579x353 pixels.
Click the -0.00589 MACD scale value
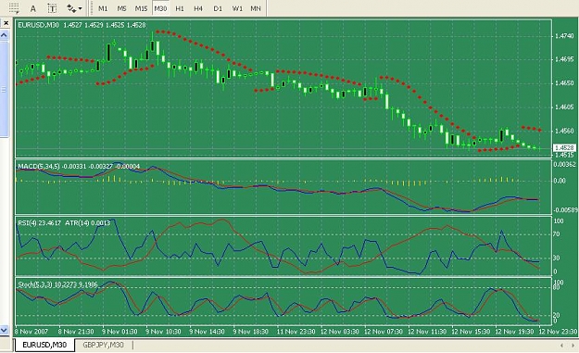point(565,209)
